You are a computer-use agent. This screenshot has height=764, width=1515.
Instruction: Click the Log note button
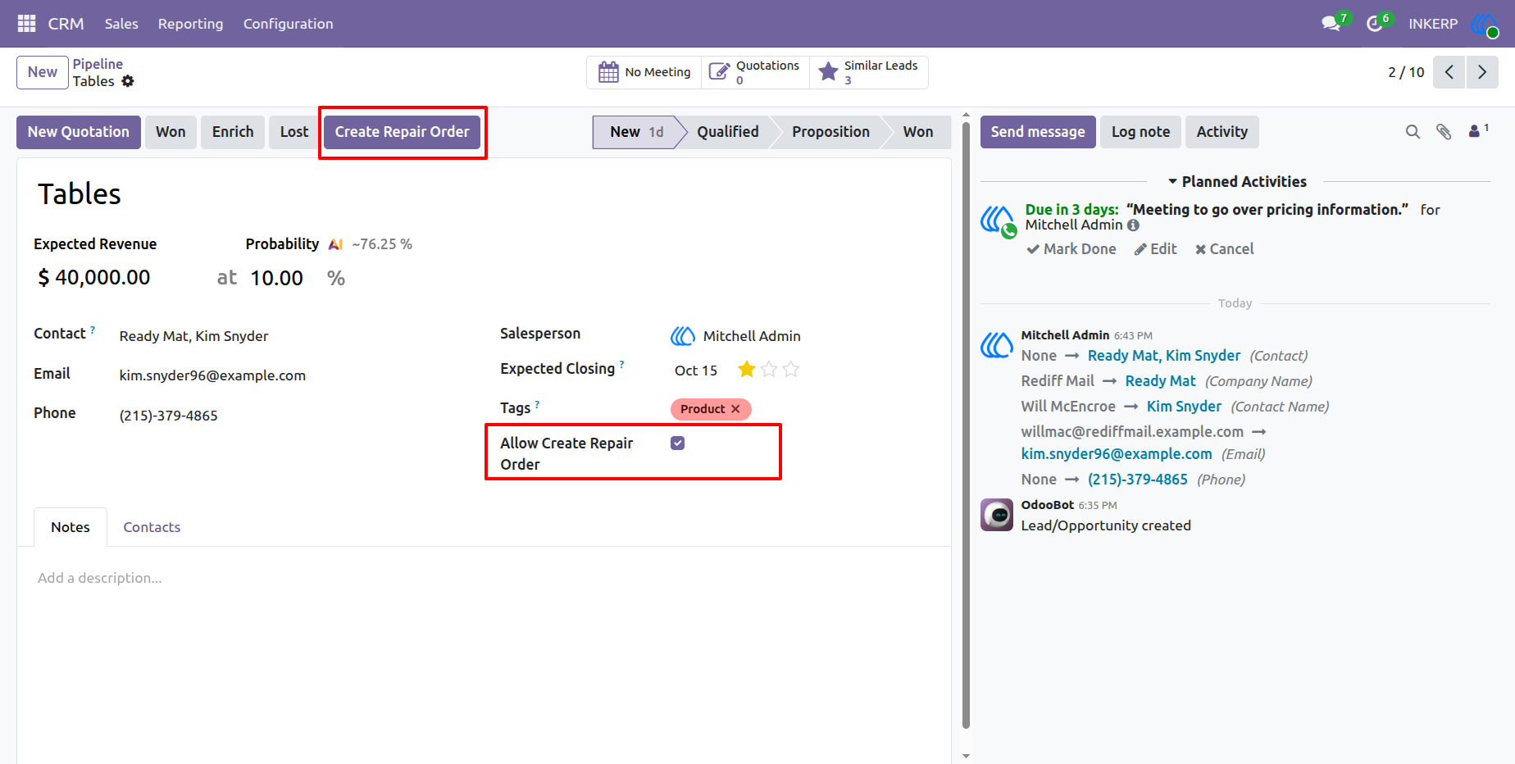[1140, 132]
